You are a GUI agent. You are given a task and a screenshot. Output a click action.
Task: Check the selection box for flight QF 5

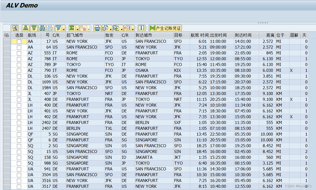point(19,134)
